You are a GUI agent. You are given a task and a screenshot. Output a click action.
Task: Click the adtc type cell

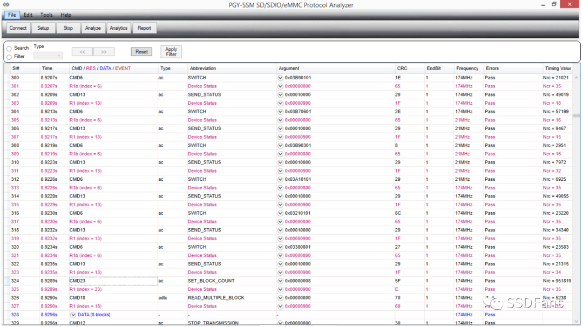click(162, 298)
